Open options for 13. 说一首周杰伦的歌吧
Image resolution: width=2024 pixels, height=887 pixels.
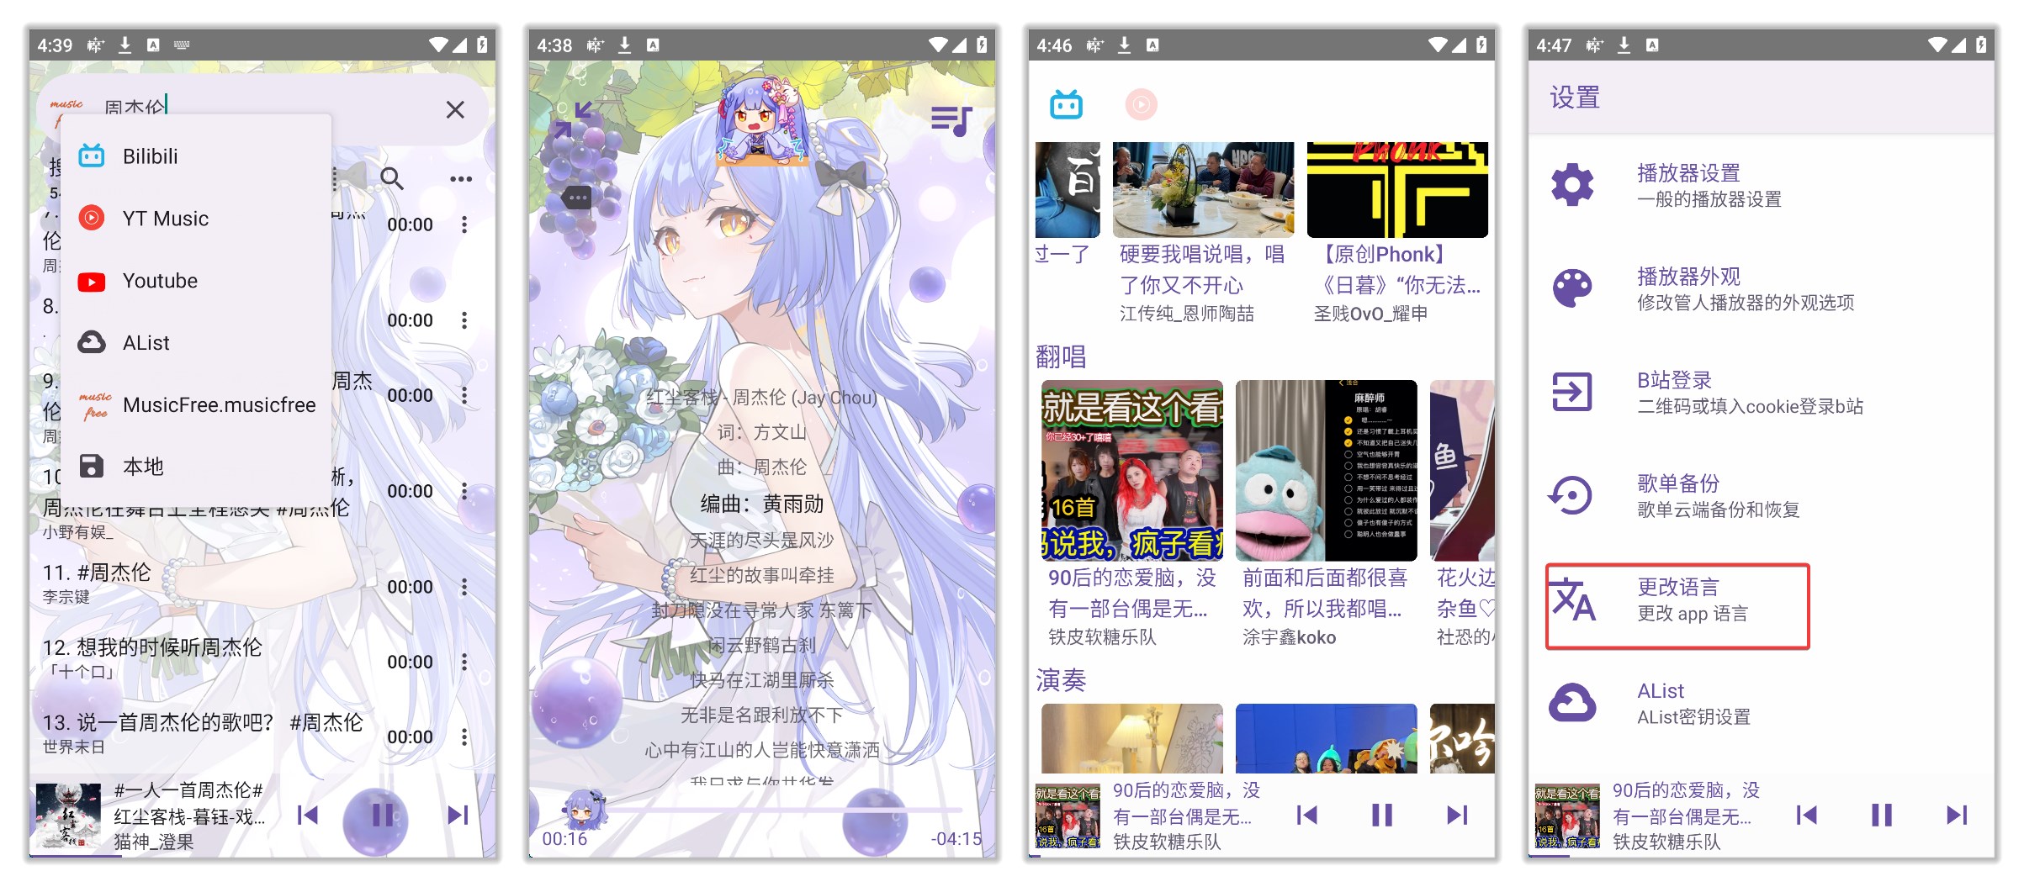(464, 737)
